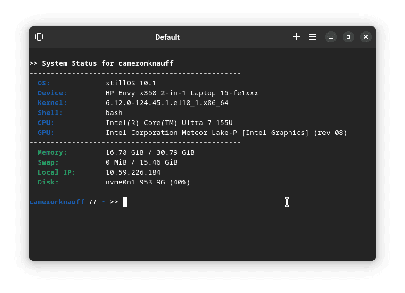This screenshot has width=405, height=293.
Task: Click the "Shell:" label
Action: (x=50, y=113)
